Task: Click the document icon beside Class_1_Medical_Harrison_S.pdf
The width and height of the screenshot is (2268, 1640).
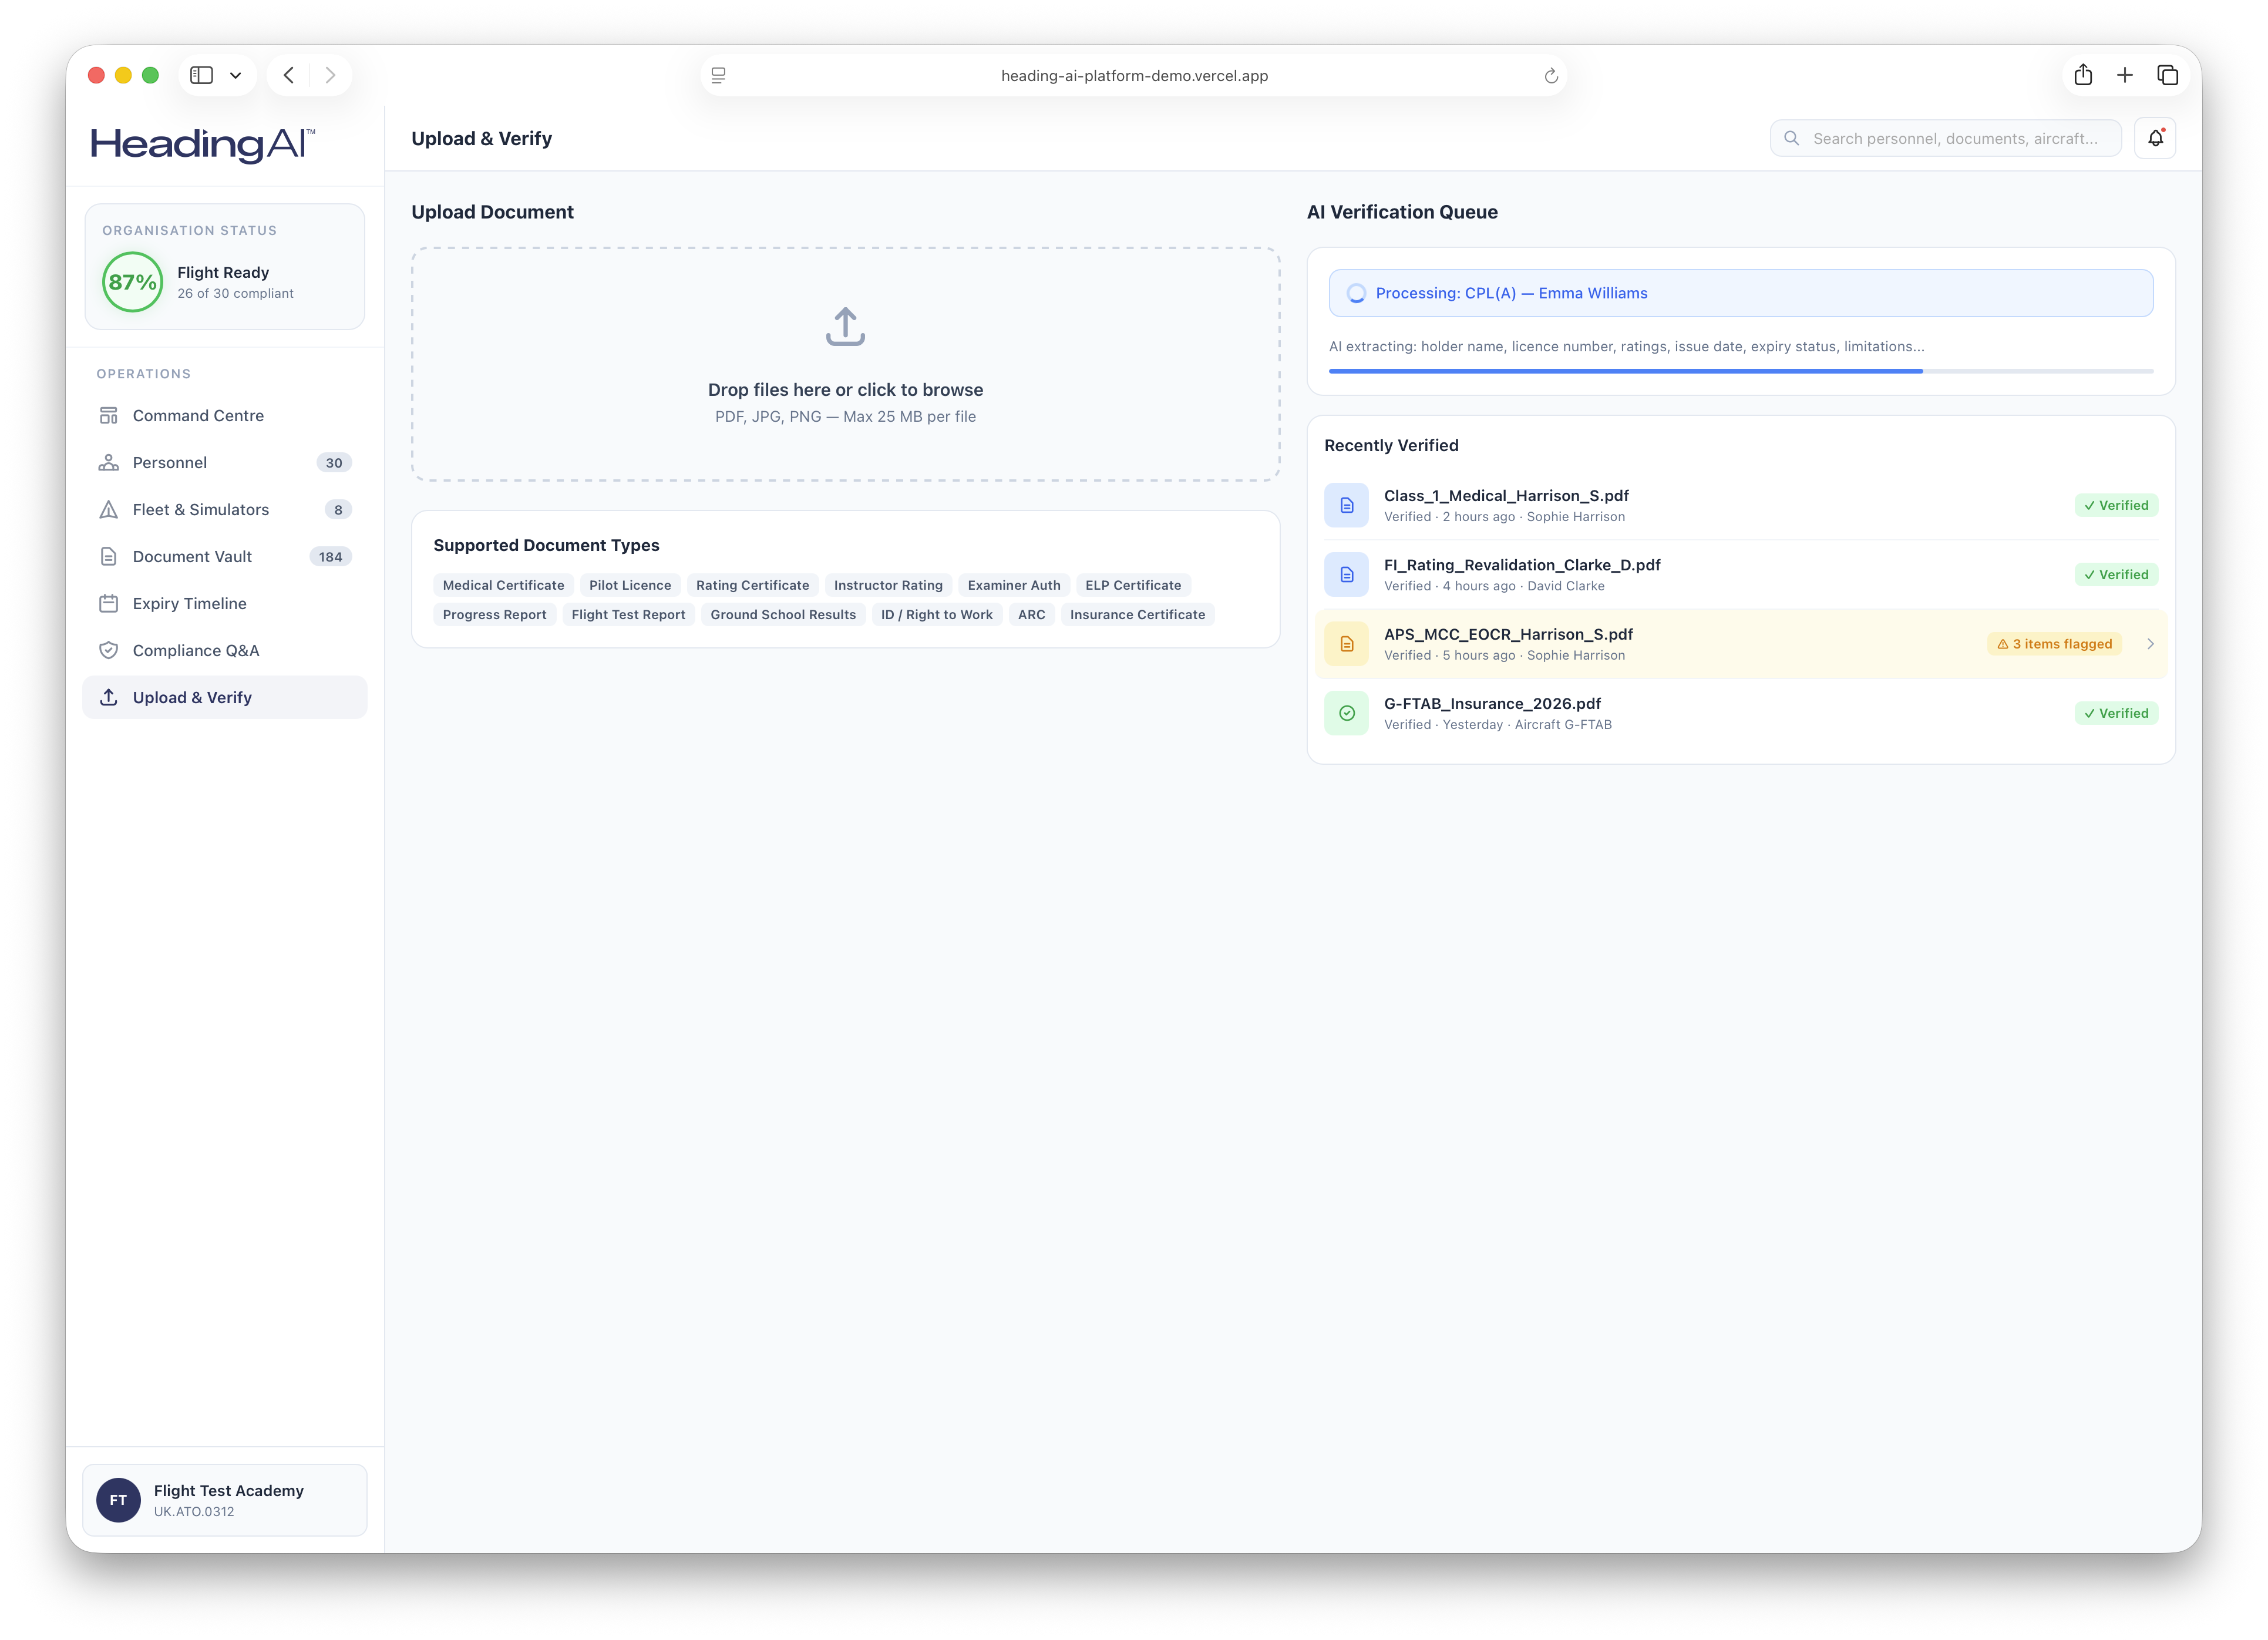Action: (1346, 504)
